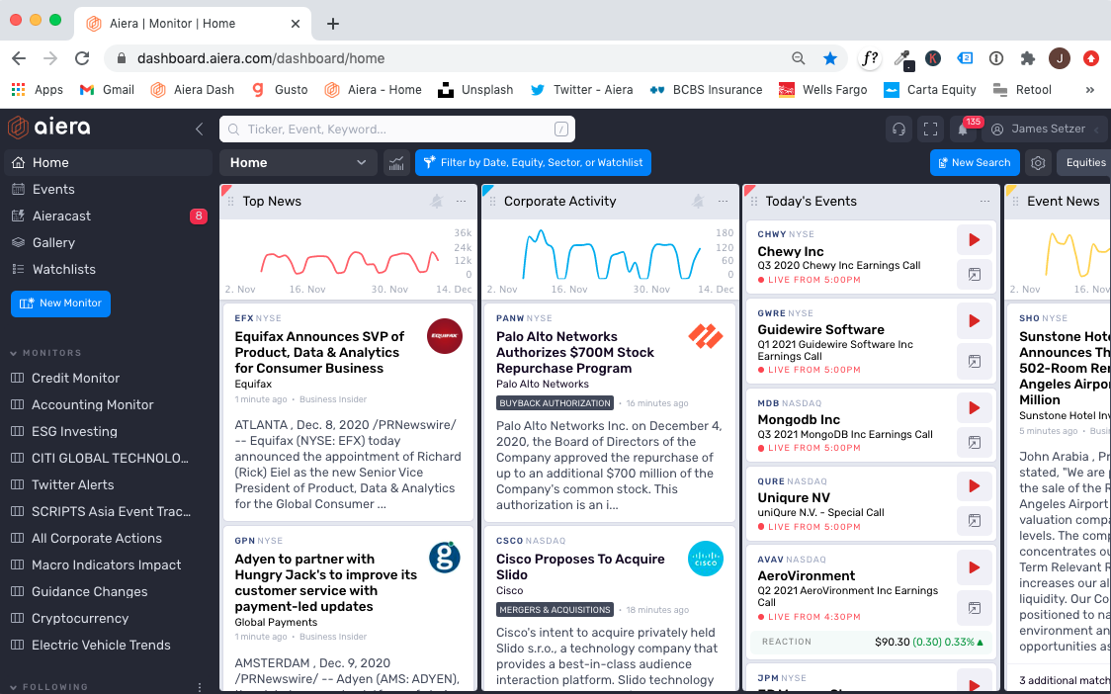The width and height of the screenshot is (1111, 694).
Task: Open the browser Extensions puzzle icon
Action: click(x=1027, y=59)
